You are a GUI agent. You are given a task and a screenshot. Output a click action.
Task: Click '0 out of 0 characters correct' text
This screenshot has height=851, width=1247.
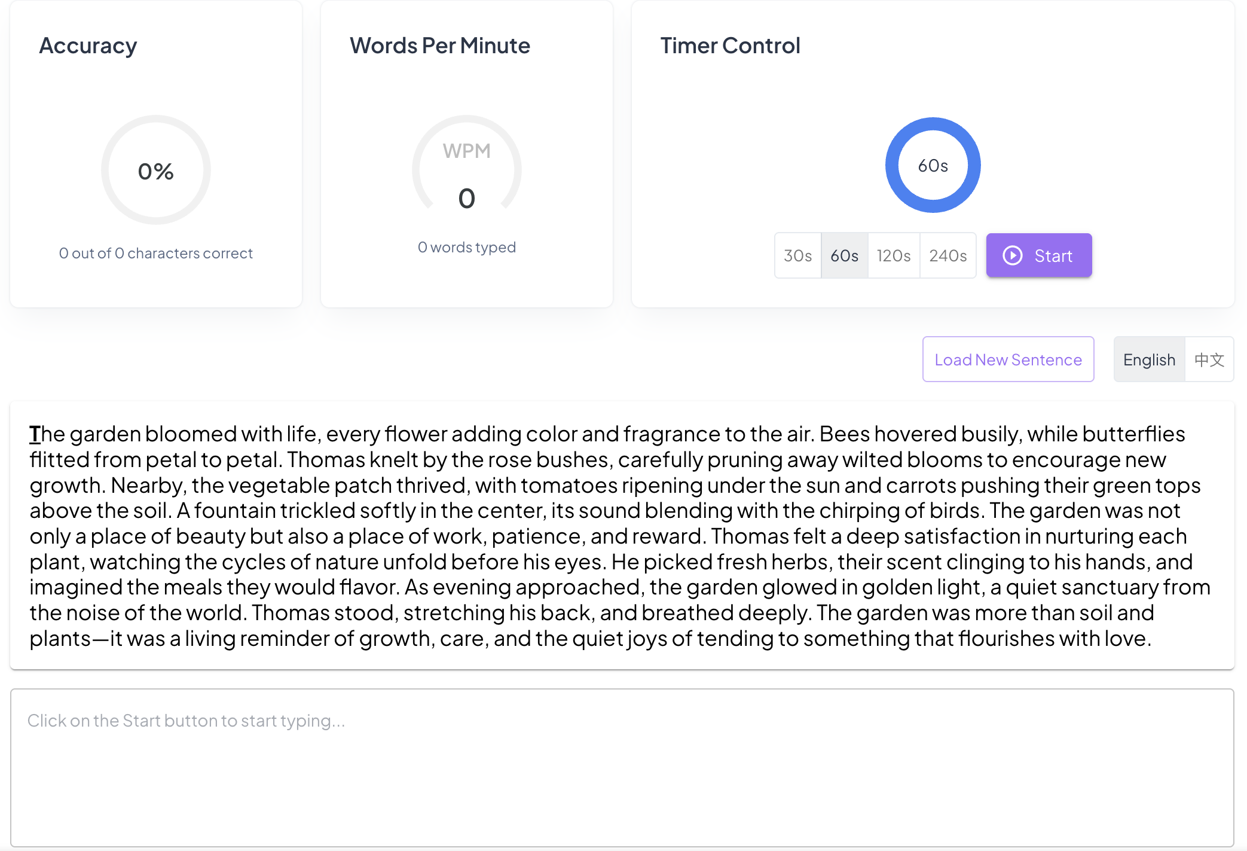click(155, 253)
